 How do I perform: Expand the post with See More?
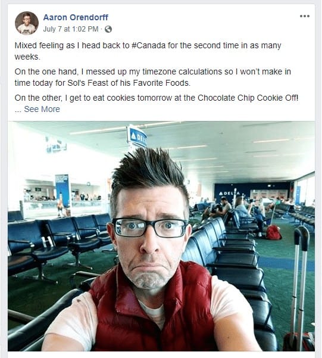42,109
